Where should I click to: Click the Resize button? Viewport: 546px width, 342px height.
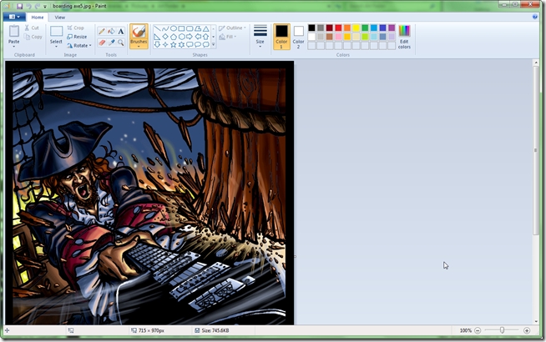77,37
